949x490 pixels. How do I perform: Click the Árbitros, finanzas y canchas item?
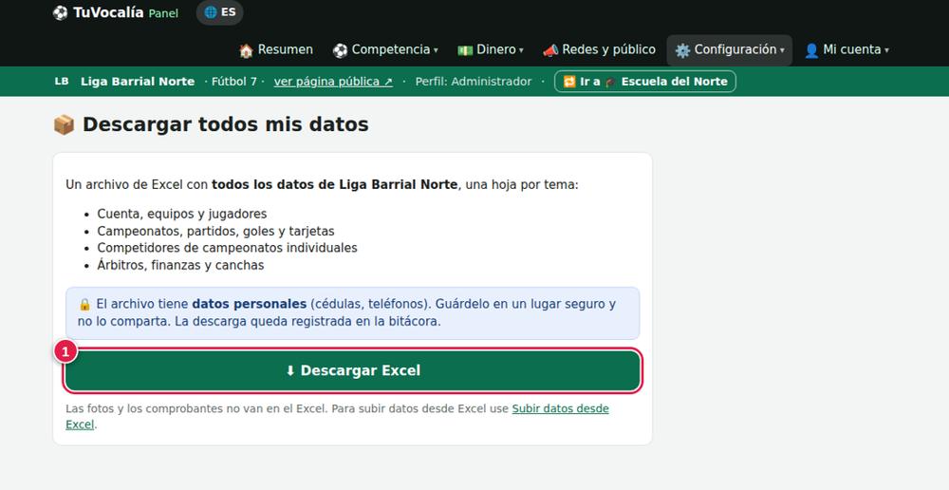181,265
